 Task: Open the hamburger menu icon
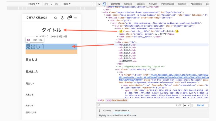point(75,18)
